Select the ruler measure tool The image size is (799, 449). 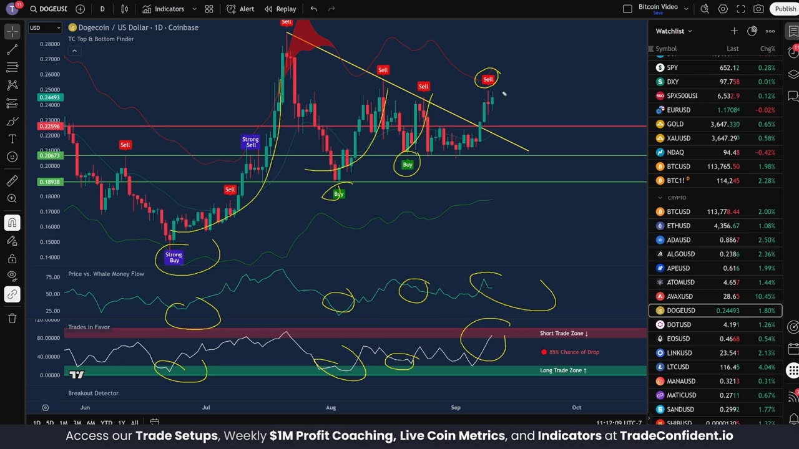coord(12,181)
